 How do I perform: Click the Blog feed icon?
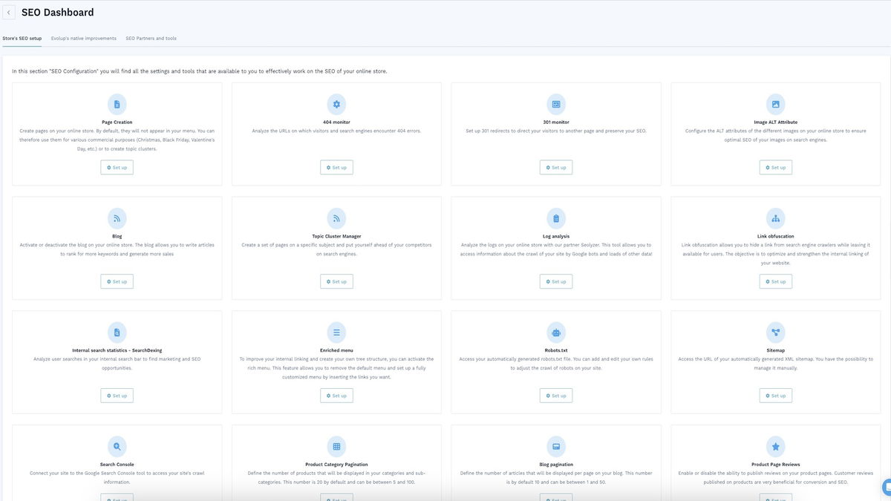coord(117,218)
